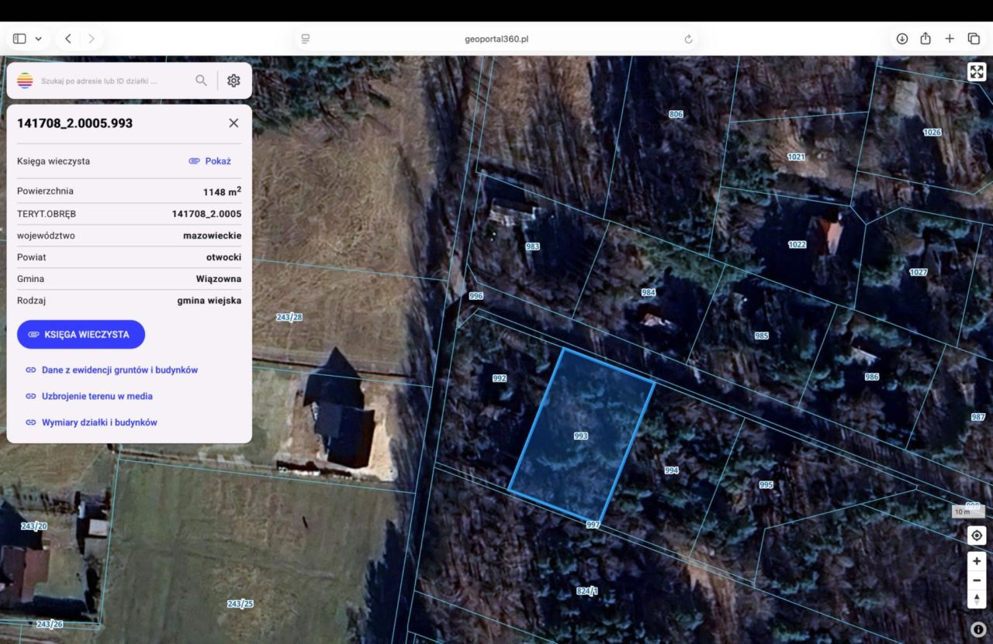The width and height of the screenshot is (993, 644).
Task: Click the mazowieckie województwo value
Action: click(213, 236)
